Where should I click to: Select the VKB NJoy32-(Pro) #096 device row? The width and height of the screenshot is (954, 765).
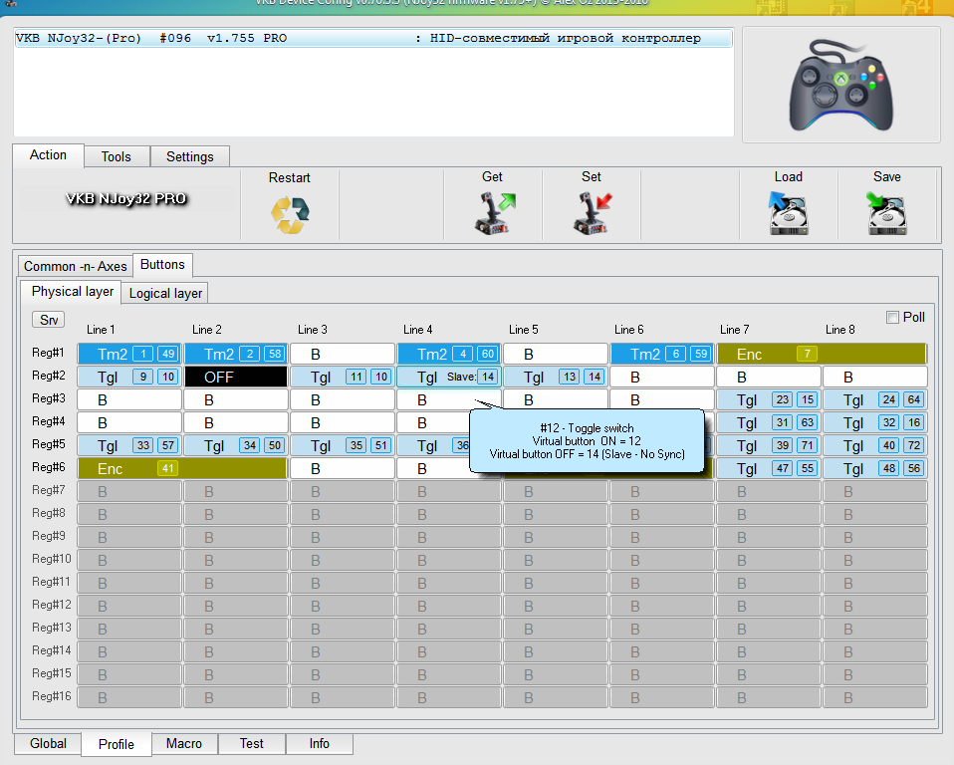[373, 38]
